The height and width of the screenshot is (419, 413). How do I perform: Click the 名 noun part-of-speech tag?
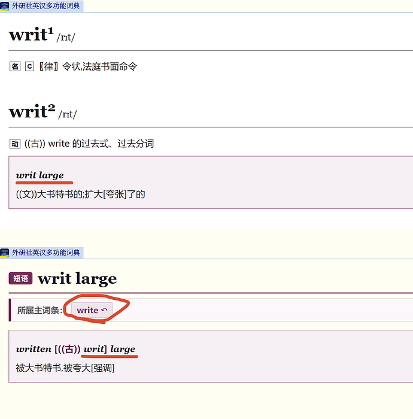pos(15,66)
